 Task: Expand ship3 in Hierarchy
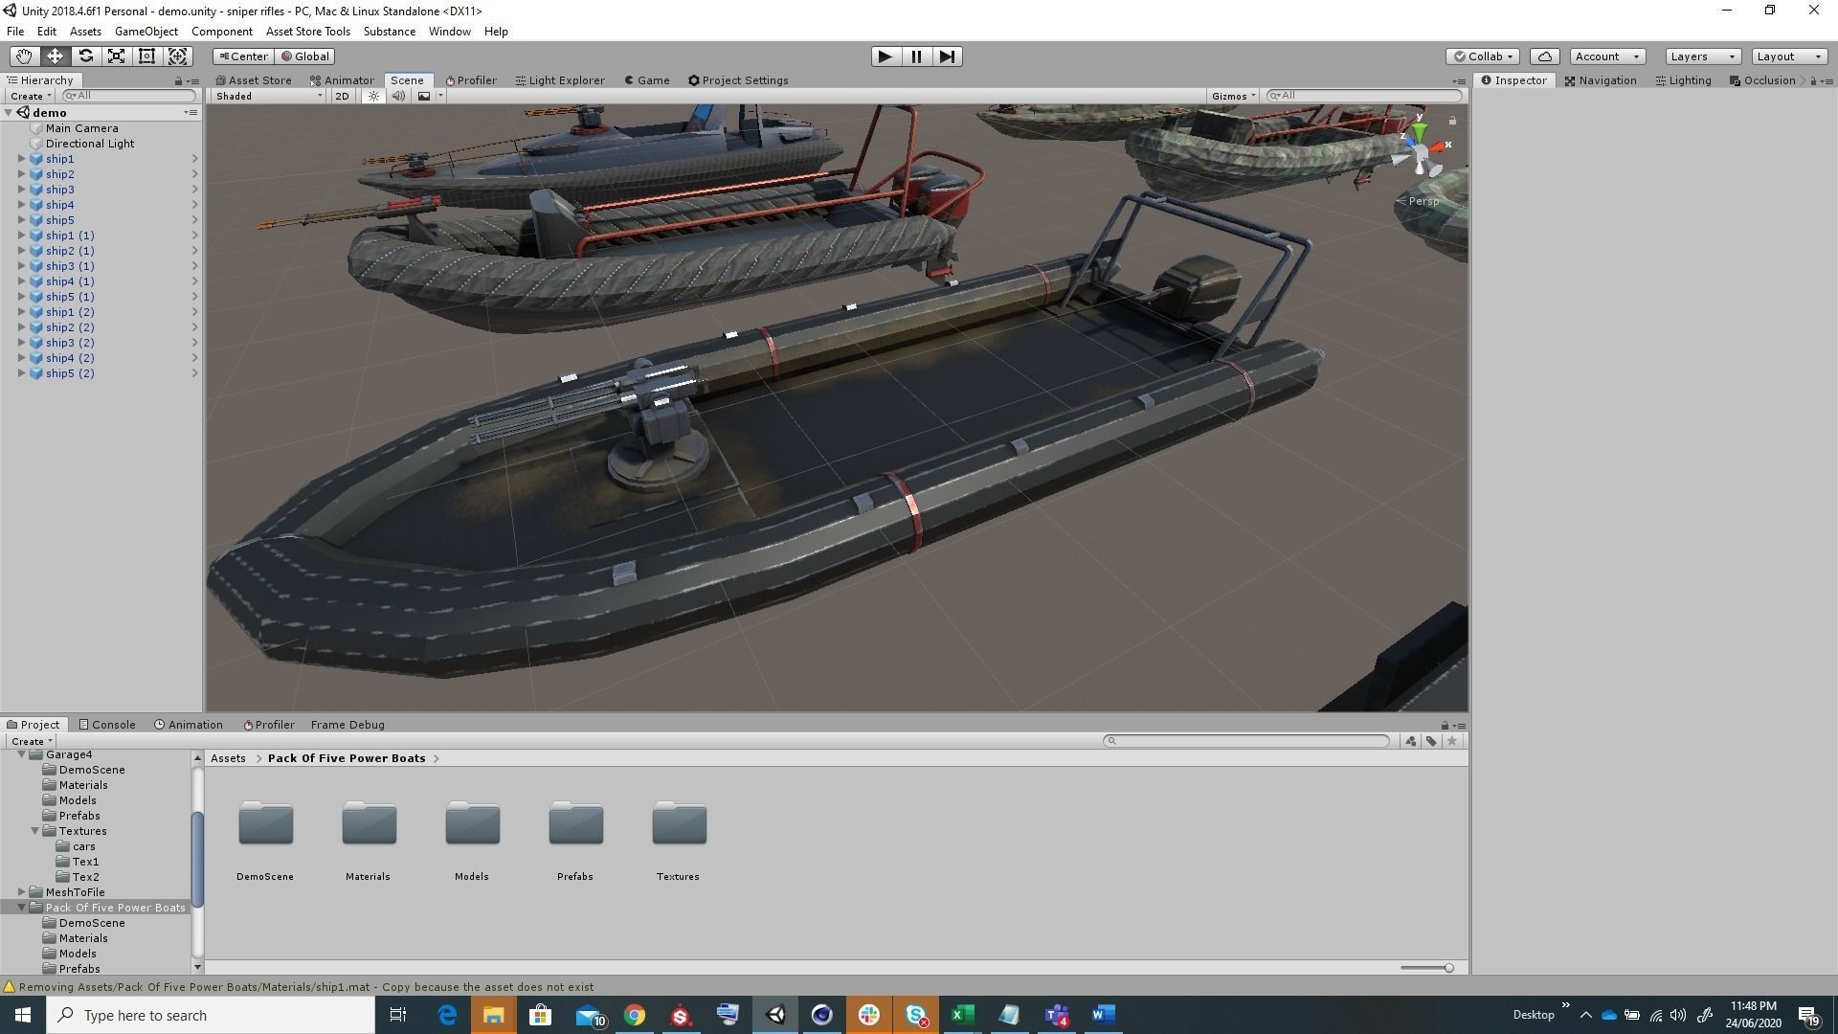(22, 190)
